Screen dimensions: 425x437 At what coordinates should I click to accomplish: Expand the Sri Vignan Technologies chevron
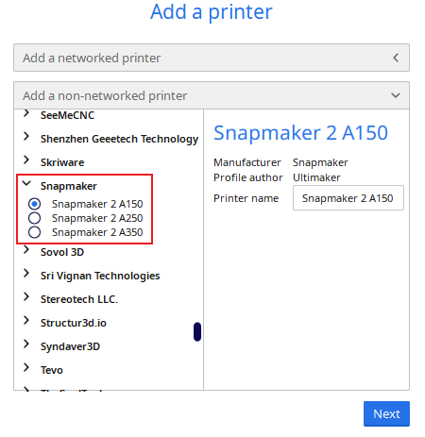[26, 273]
